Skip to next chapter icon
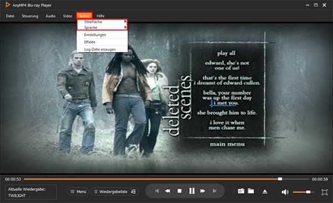333x203 pixels. click(x=215, y=191)
